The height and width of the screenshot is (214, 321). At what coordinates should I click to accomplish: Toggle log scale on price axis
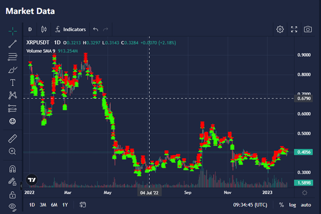point(293,204)
